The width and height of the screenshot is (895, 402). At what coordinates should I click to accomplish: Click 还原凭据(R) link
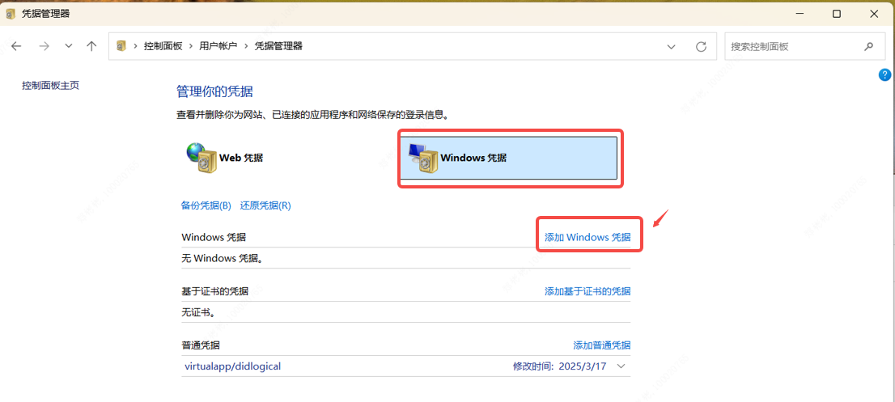(x=265, y=205)
